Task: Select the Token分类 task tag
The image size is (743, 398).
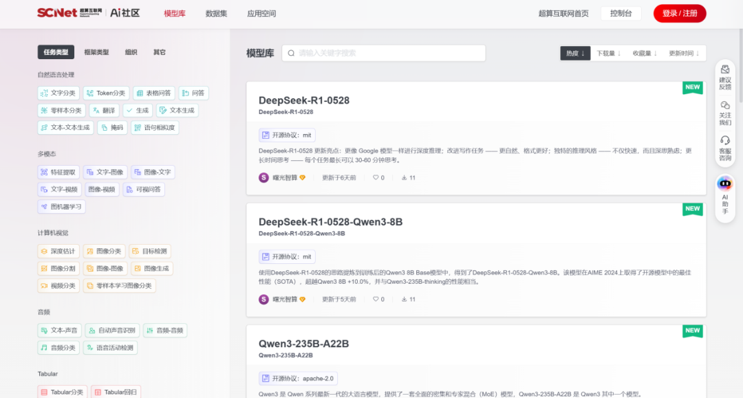Action: pos(106,93)
